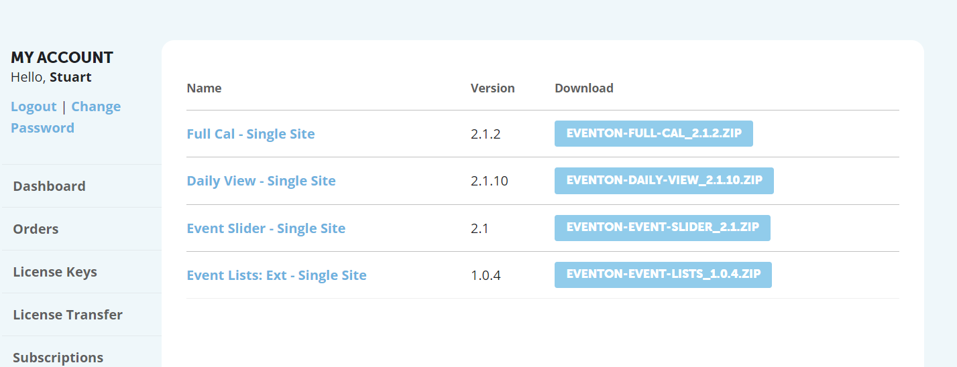Open Full Cal - Single Site product link
This screenshot has height=367, width=957.
click(251, 134)
